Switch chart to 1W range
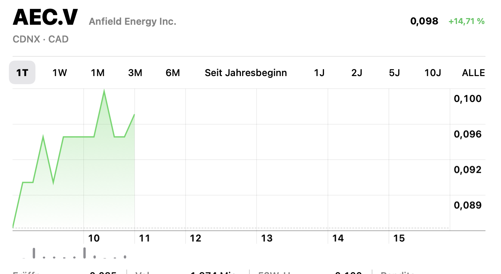 (x=59, y=73)
